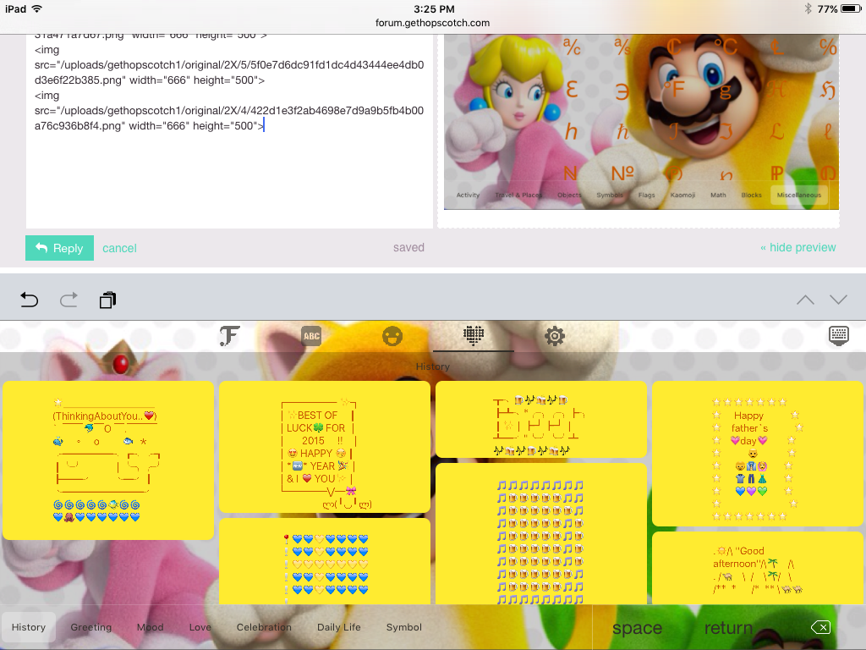Open the fancy fonts F keyboard tab
Image resolution: width=866 pixels, height=650 pixels.
[230, 335]
